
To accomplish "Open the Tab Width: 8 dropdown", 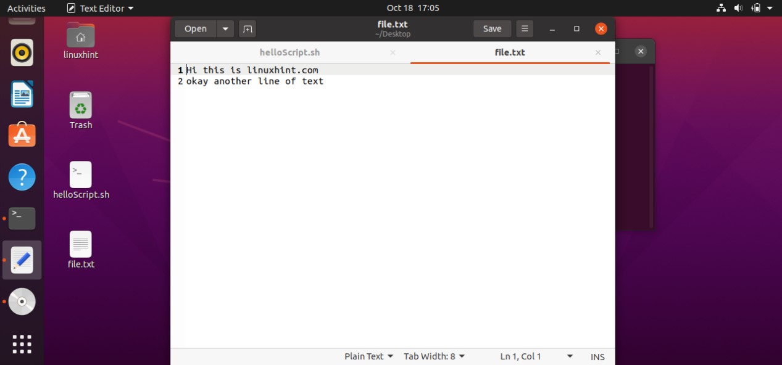I will [435, 356].
